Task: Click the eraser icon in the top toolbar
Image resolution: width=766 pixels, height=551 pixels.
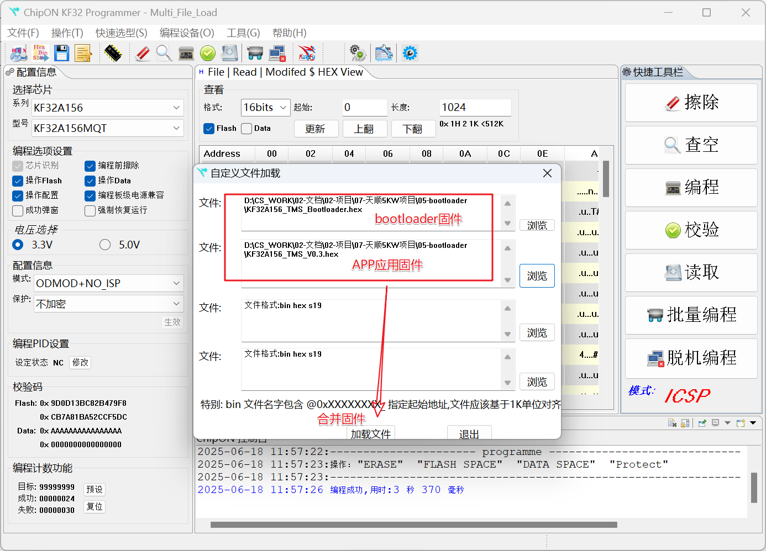Action: pos(143,54)
